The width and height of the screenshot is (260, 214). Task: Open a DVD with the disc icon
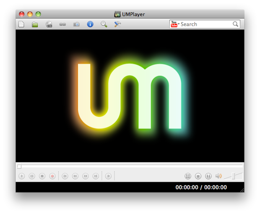(49, 24)
